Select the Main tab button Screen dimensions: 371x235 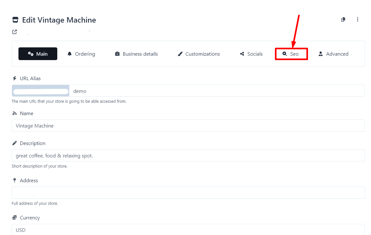[38, 54]
